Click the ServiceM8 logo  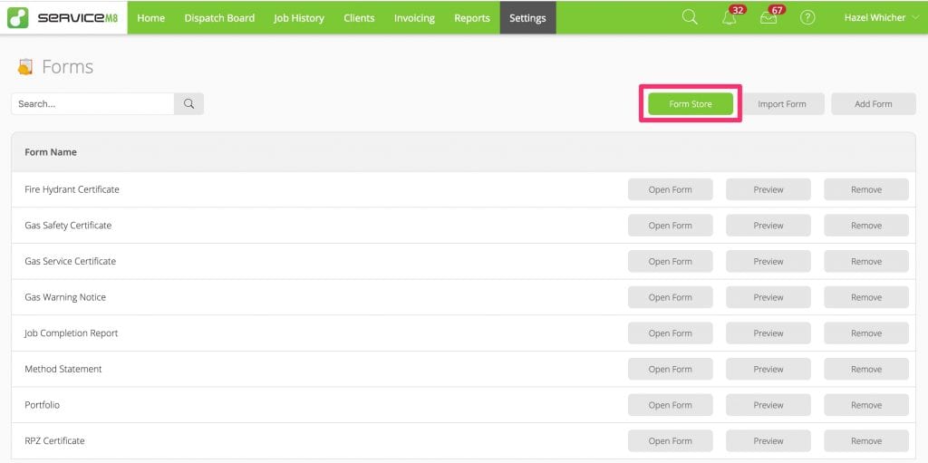click(x=63, y=18)
